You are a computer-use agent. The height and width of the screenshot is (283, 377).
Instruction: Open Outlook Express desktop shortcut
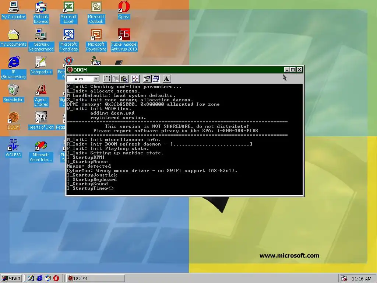coord(41,13)
